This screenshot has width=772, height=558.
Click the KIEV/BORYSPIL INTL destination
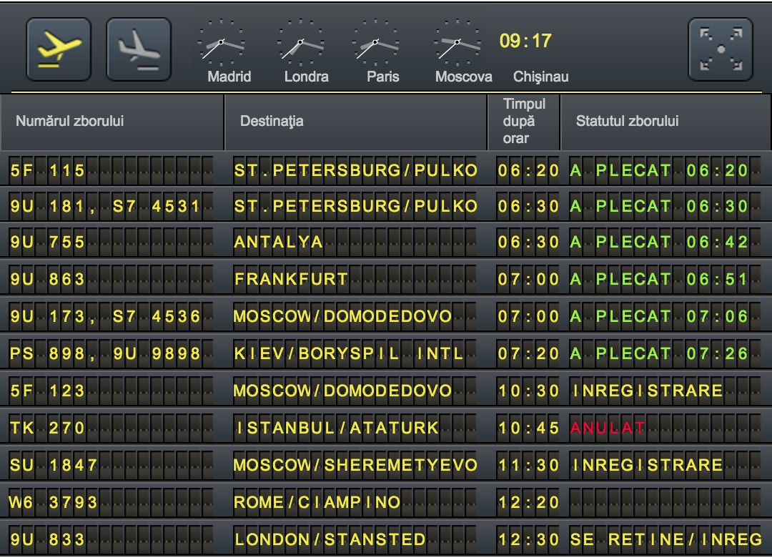pyautogui.click(x=349, y=353)
